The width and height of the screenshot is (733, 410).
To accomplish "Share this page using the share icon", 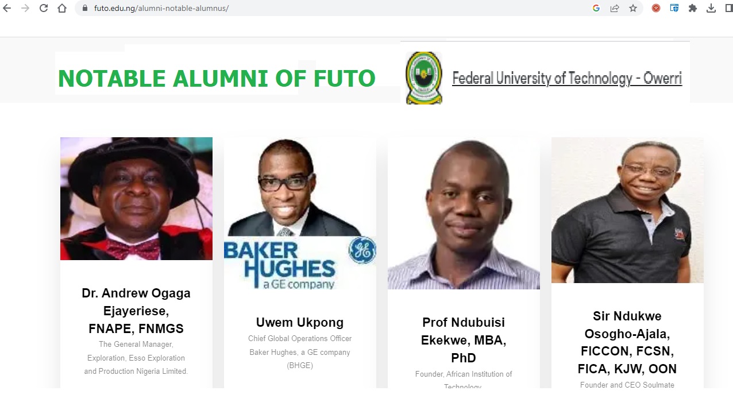I will (615, 9).
